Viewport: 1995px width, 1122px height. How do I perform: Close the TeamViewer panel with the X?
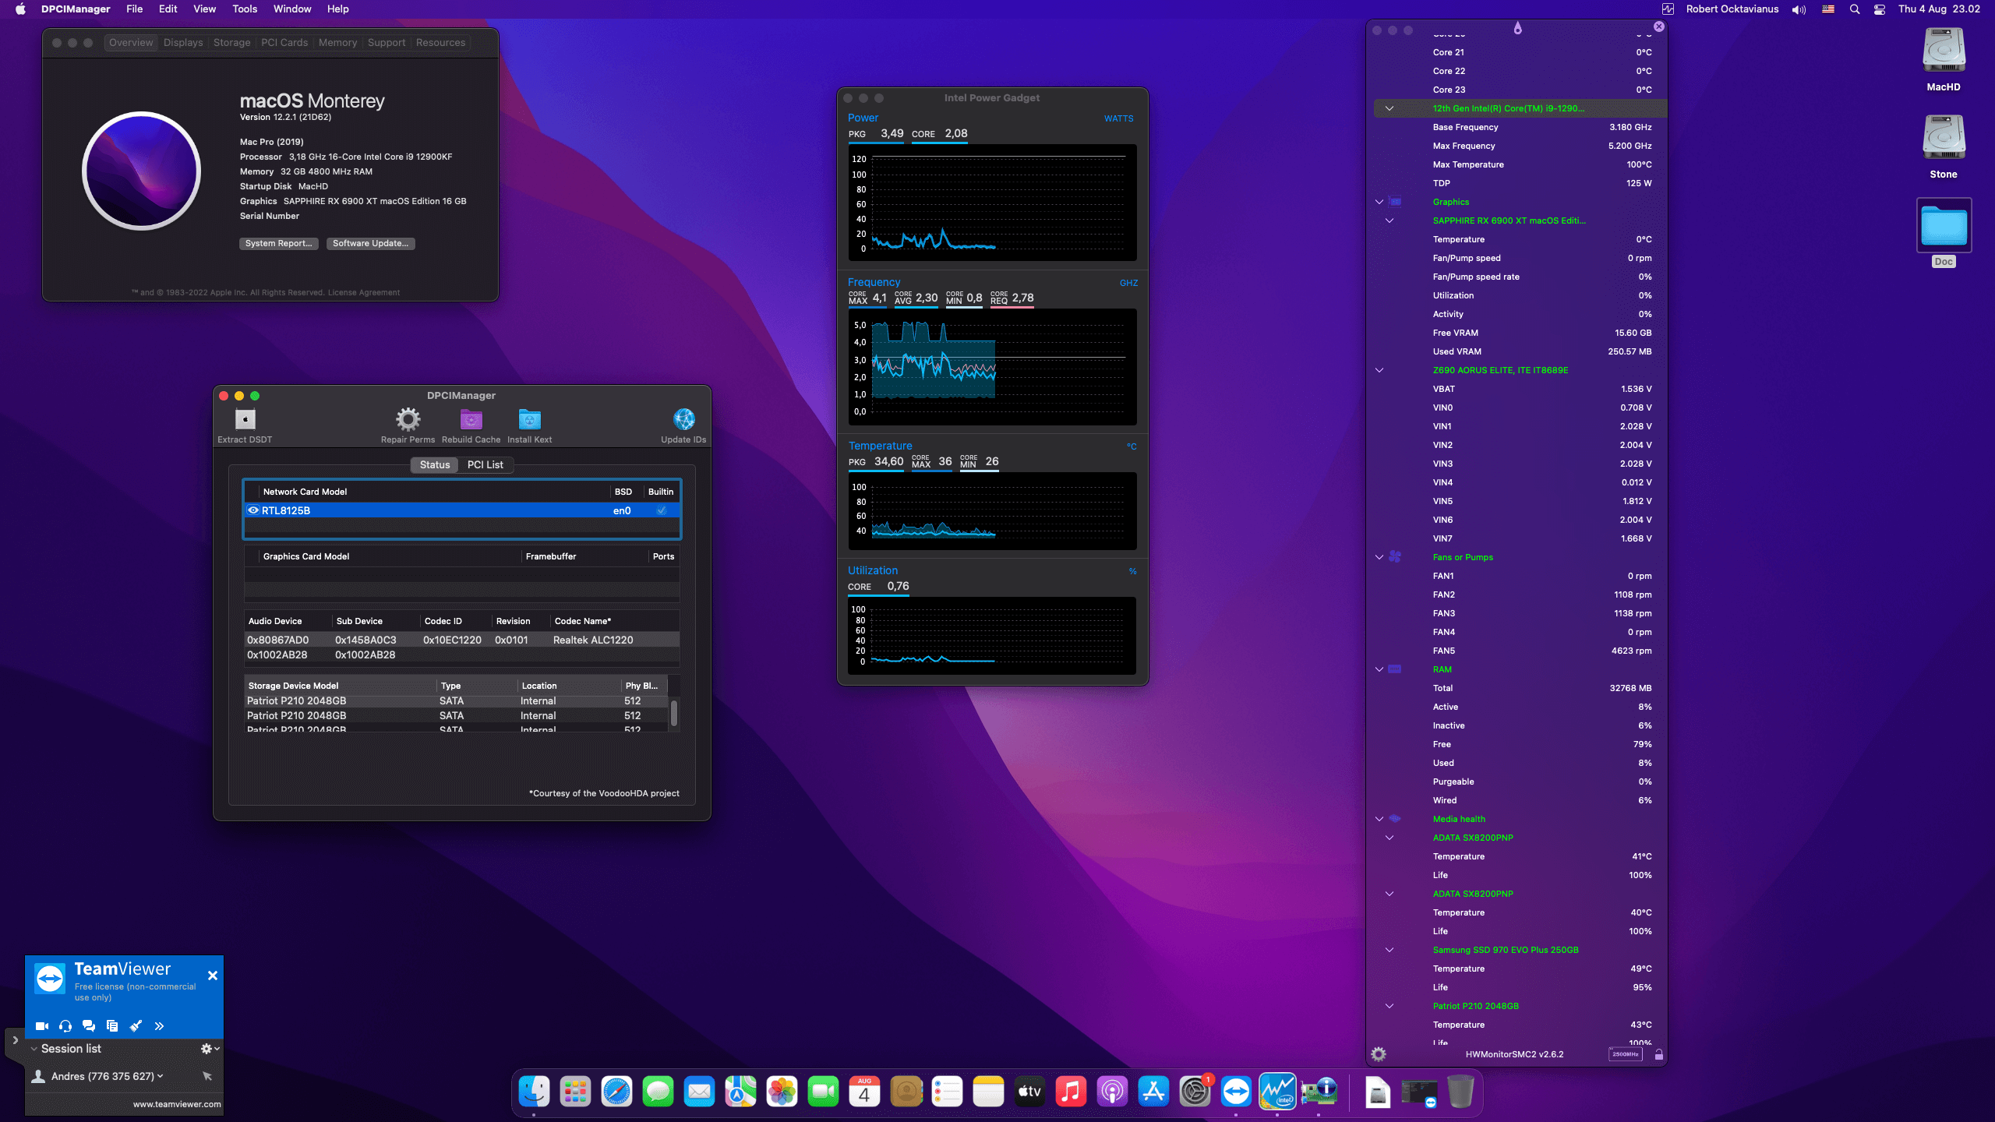tap(212, 976)
